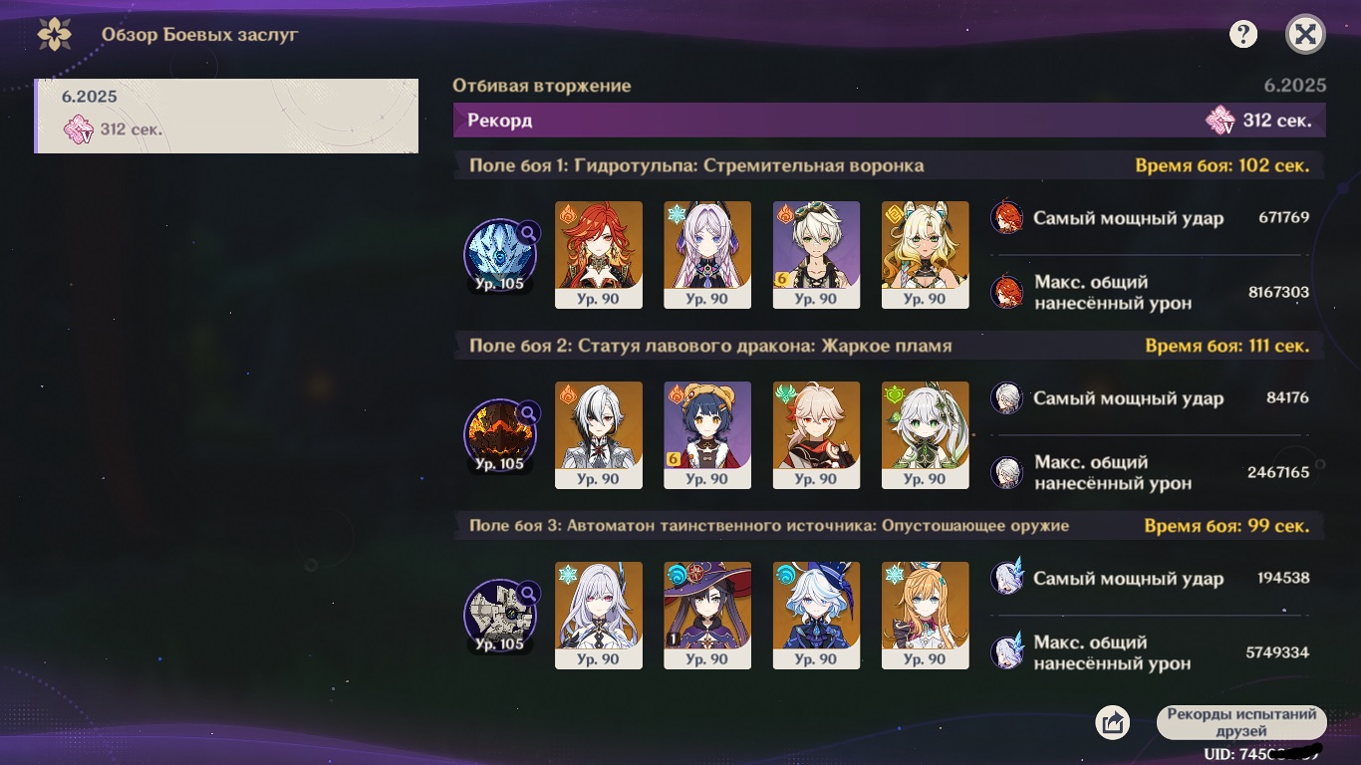
Task: Inspect the Secret Source Automaton boss icon
Action: 500,616
